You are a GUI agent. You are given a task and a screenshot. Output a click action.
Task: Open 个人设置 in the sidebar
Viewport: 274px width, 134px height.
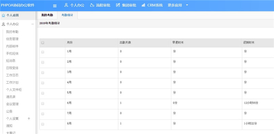point(12,119)
